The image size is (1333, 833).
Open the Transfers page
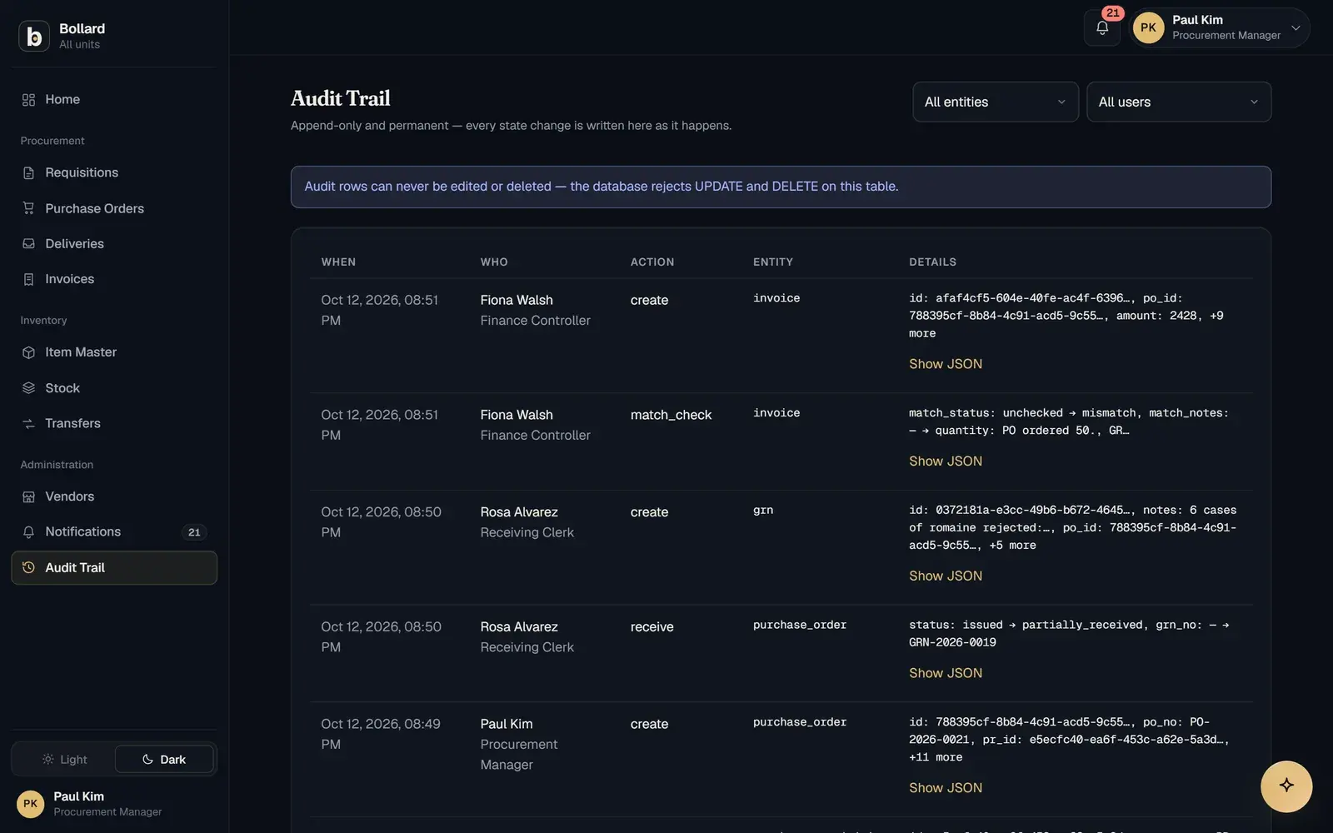(114, 423)
